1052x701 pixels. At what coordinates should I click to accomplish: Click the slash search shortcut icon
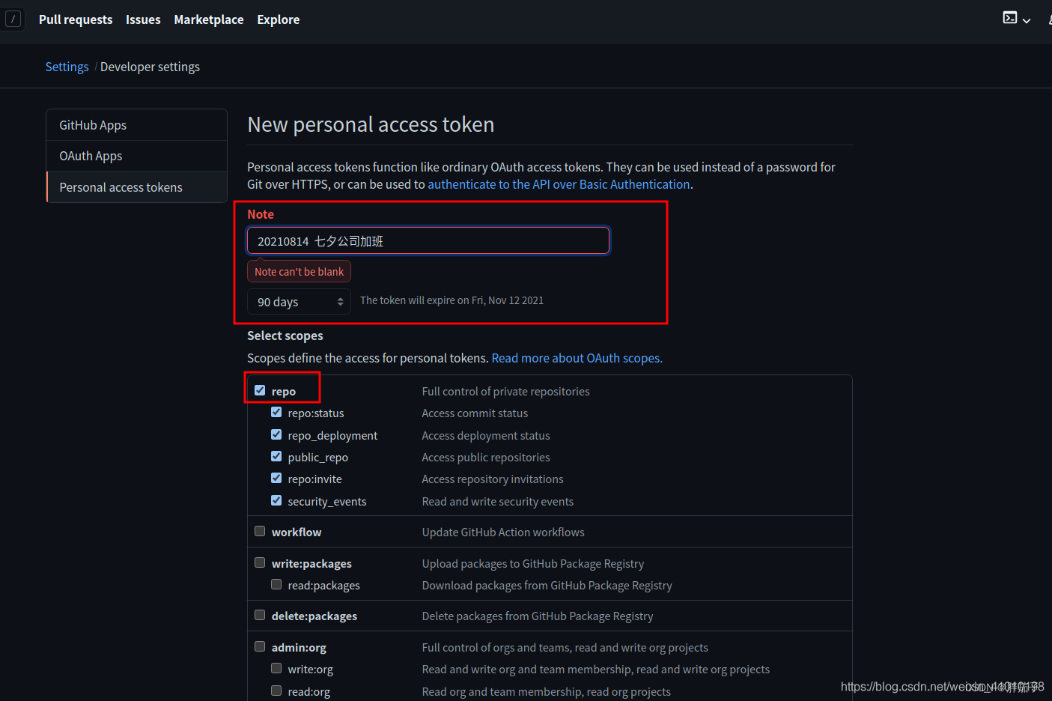[x=13, y=19]
